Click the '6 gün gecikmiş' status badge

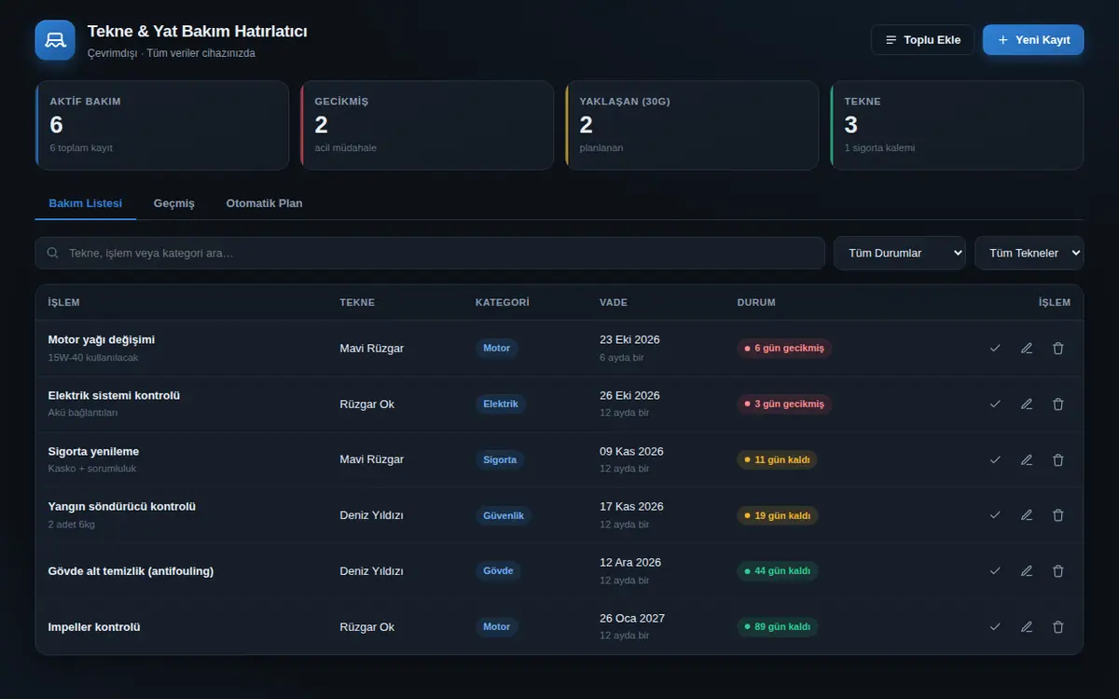click(x=784, y=349)
